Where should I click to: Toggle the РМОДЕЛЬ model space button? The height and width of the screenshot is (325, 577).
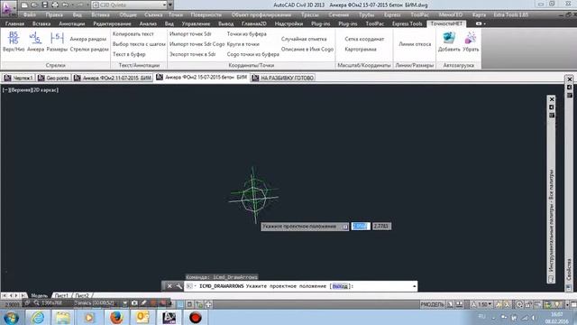coord(433,304)
